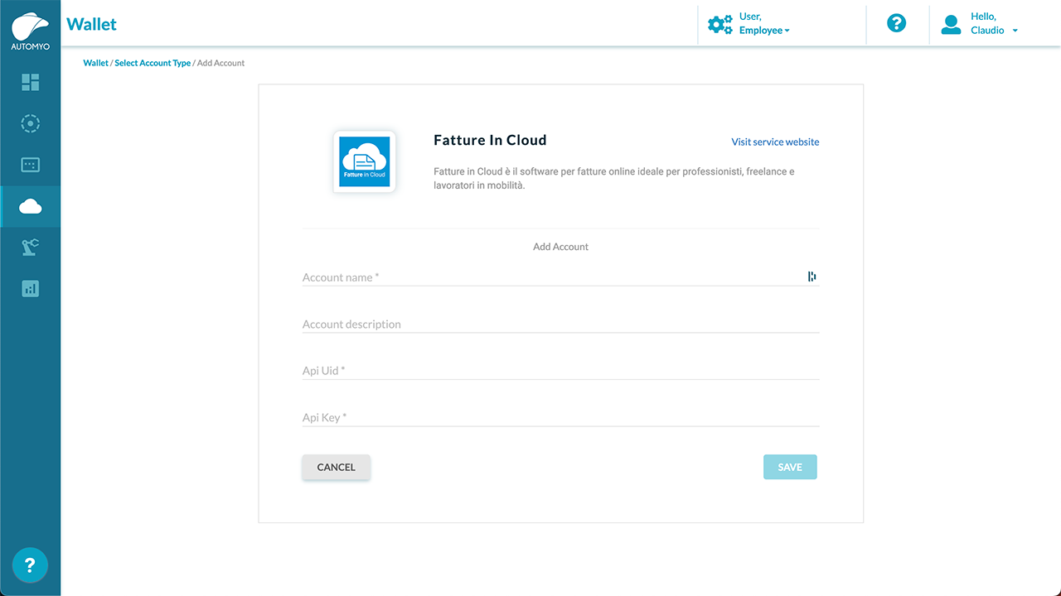Click the Automyo logo in the sidebar
The height and width of the screenshot is (596, 1061).
pos(30,31)
